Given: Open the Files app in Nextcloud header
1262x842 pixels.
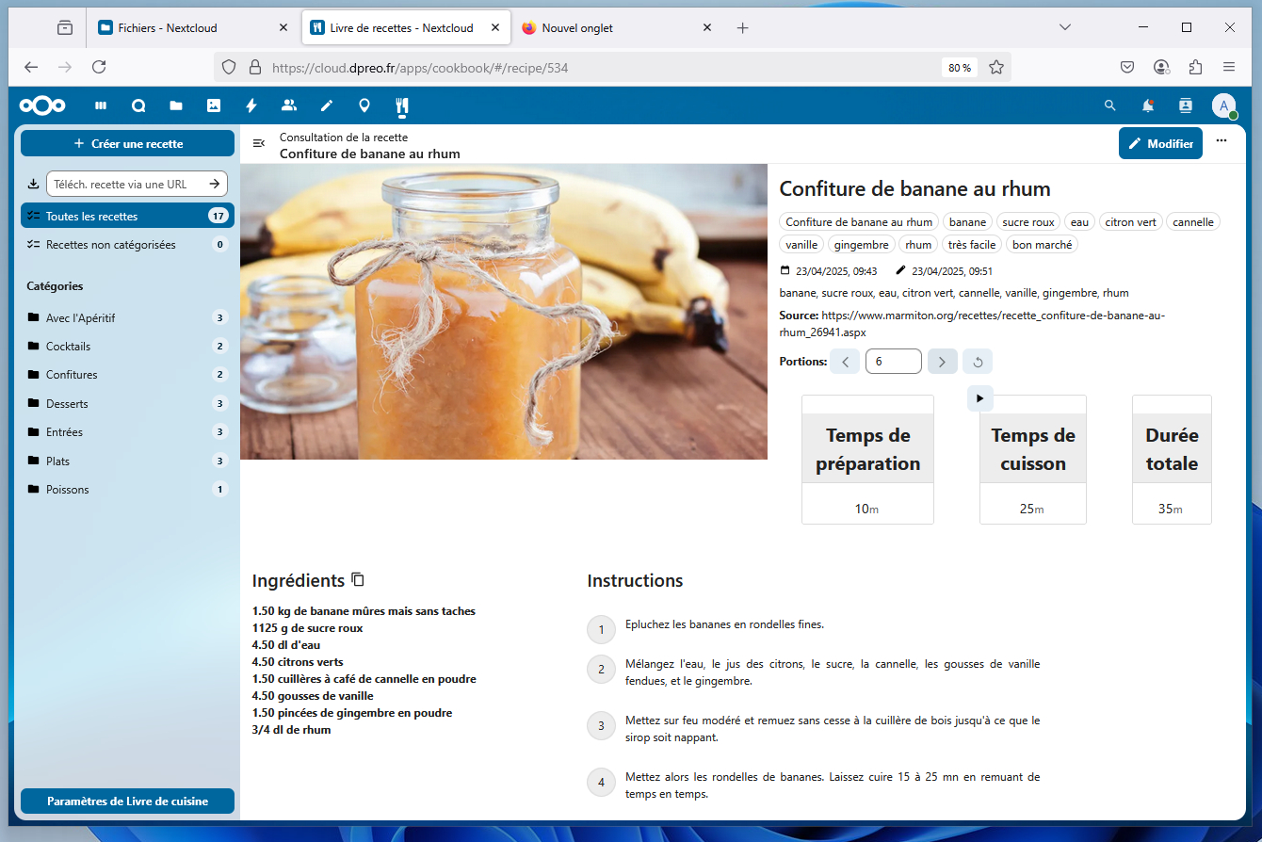Looking at the screenshot, I should click(x=176, y=105).
